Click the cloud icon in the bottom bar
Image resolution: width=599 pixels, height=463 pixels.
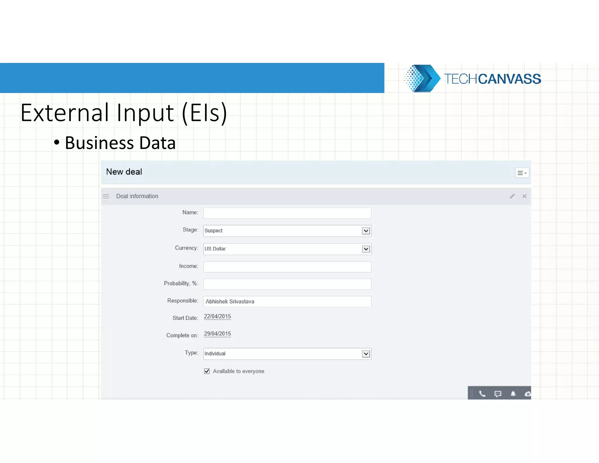[527, 394]
